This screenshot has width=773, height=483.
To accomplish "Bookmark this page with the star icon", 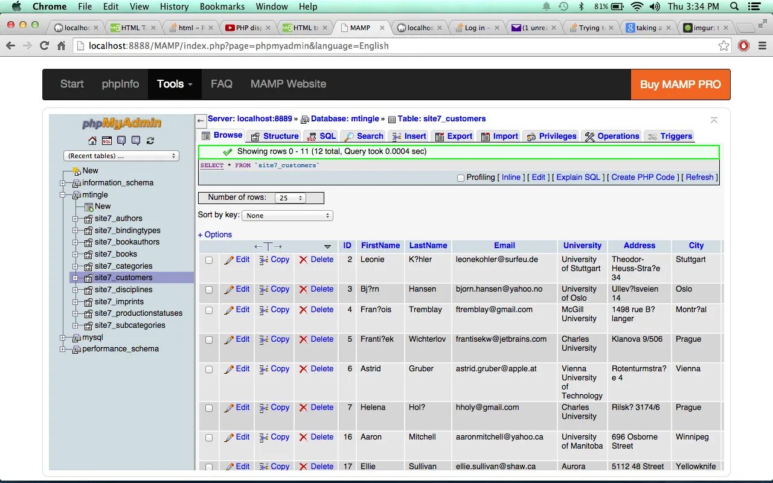I will (724, 46).
